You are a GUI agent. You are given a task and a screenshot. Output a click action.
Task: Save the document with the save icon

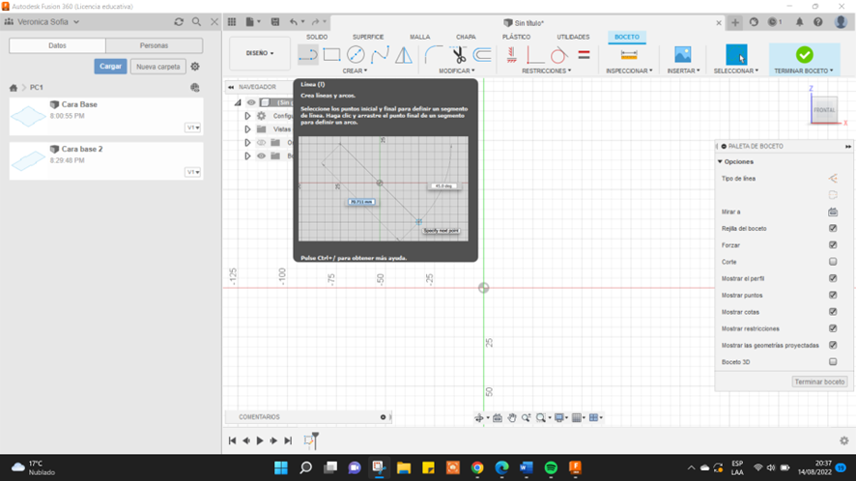click(275, 22)
